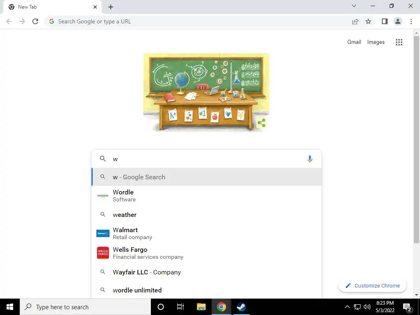Pick the Walmart suggestion
The width and height of the screenshot is (420, 315).
point(207,233)
